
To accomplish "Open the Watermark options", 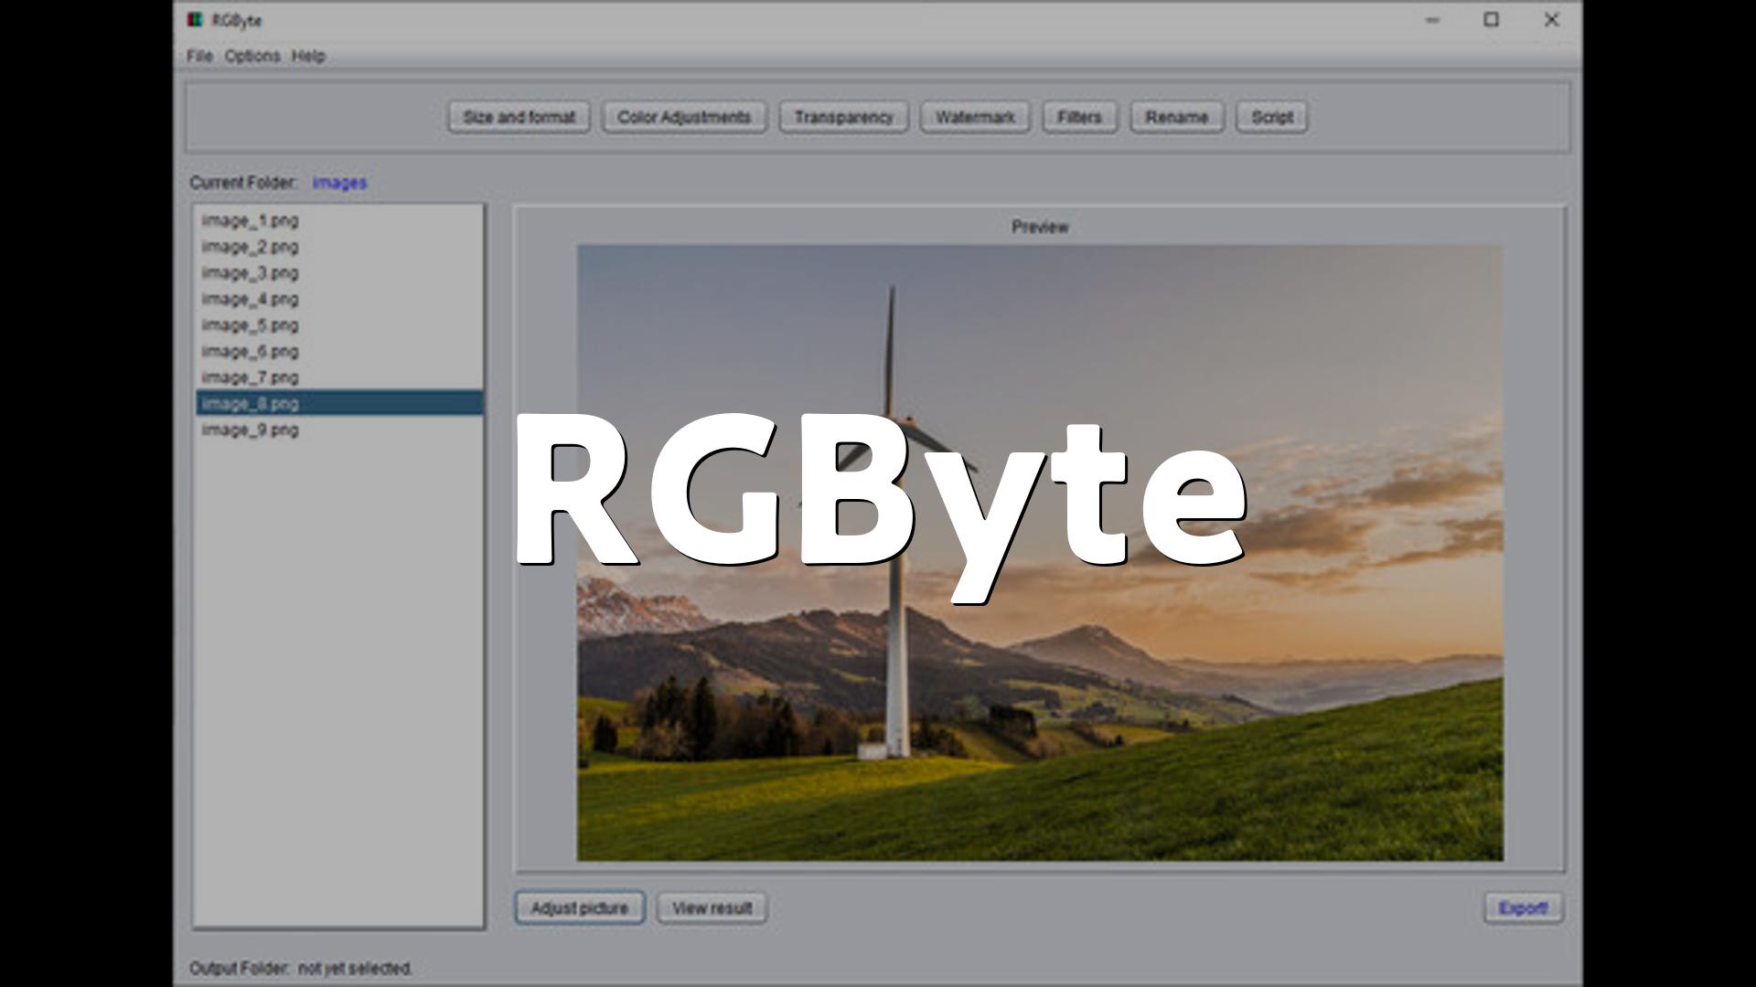I will coord(975,117).
